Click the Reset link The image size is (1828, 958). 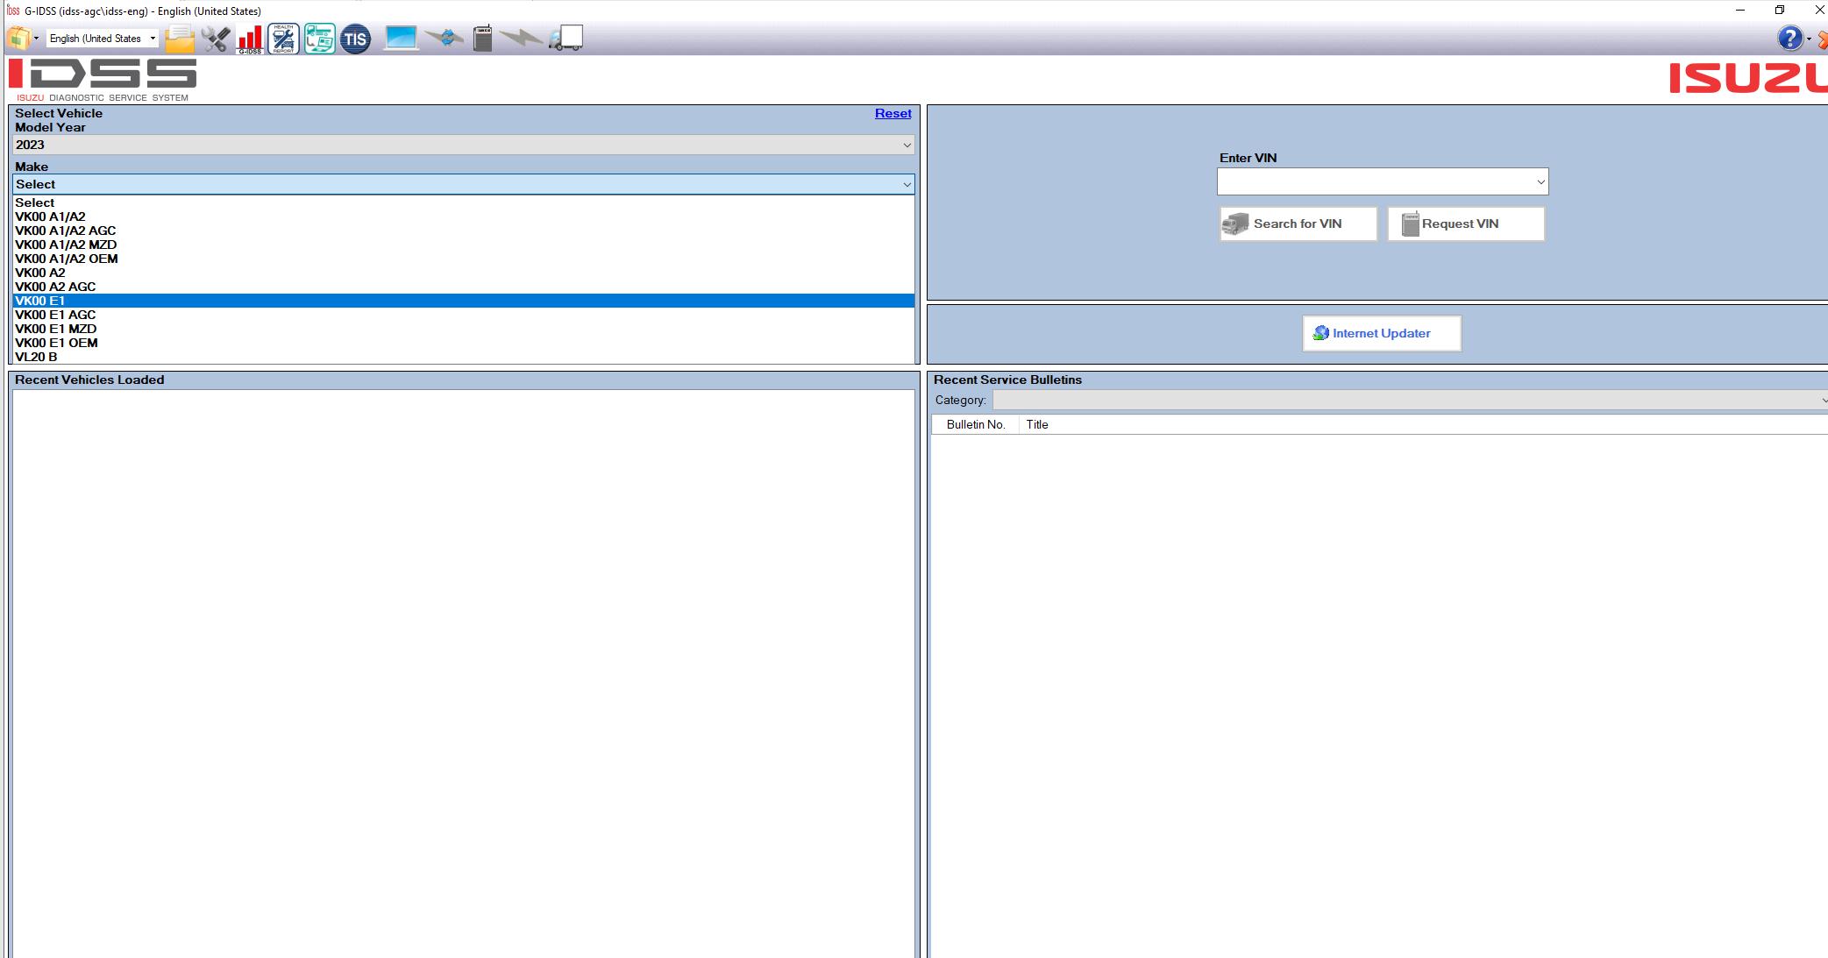893,113
